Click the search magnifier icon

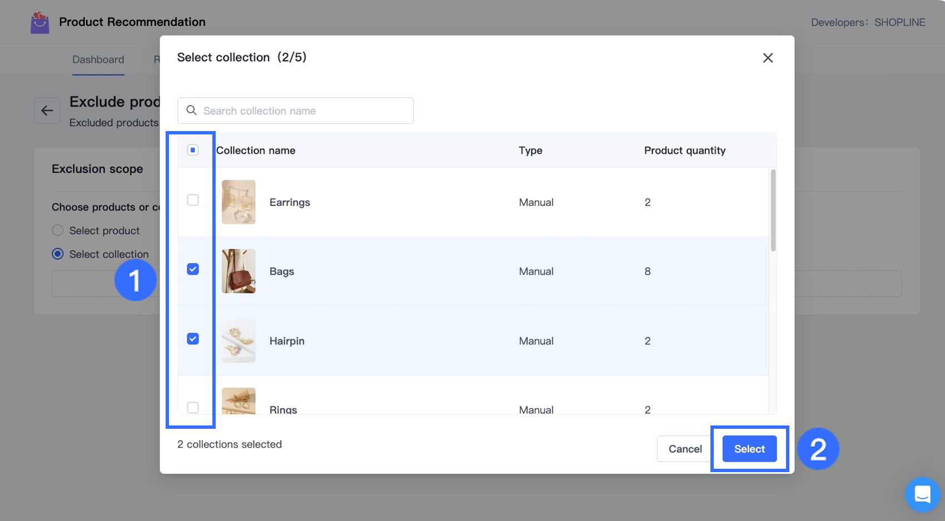point(191,111)
